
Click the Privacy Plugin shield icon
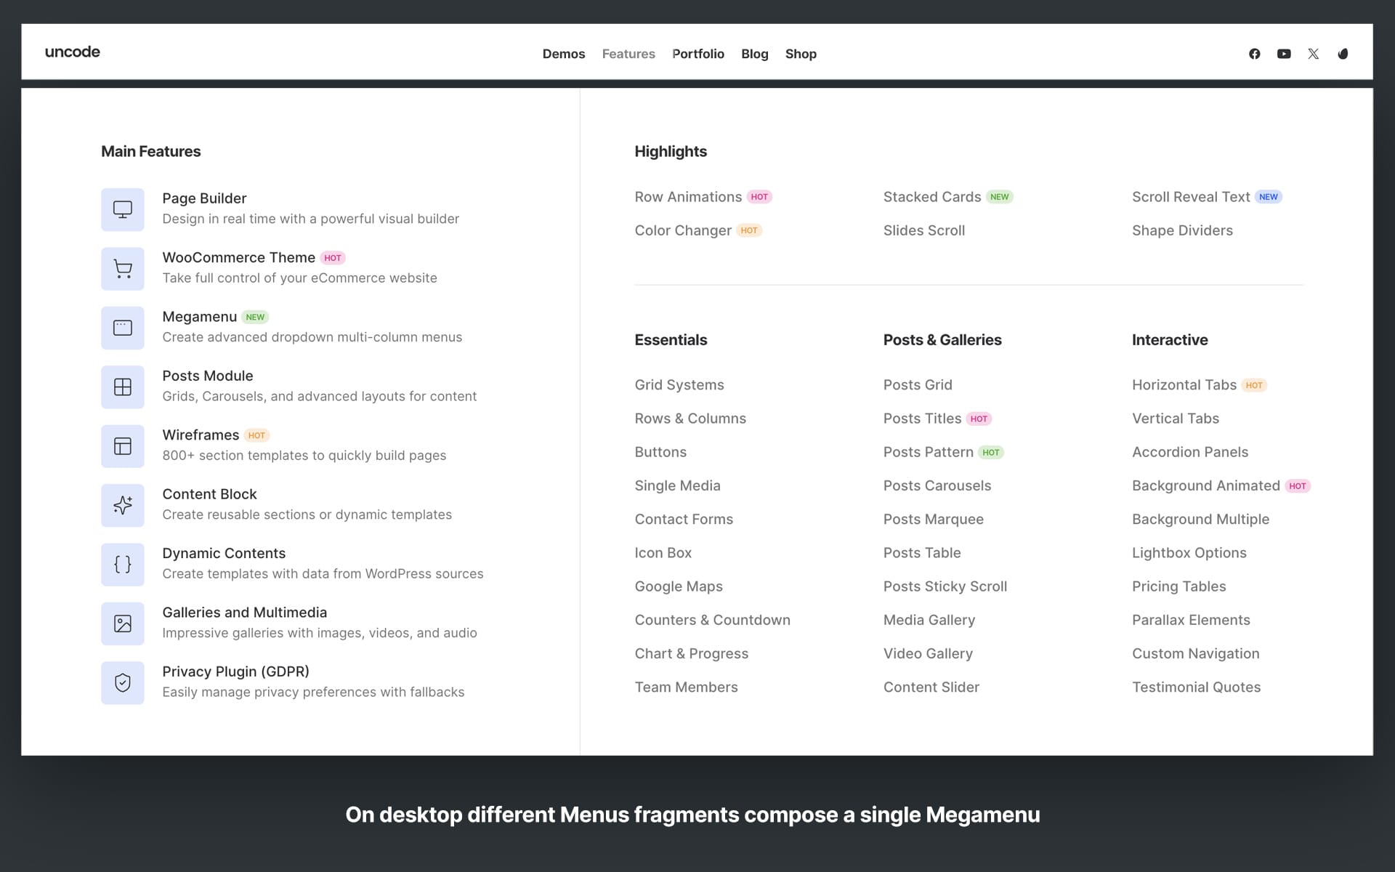click(122, 683)
